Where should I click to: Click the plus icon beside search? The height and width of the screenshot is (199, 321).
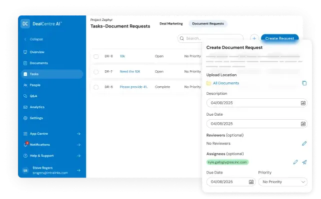click(x=254, y=38)
